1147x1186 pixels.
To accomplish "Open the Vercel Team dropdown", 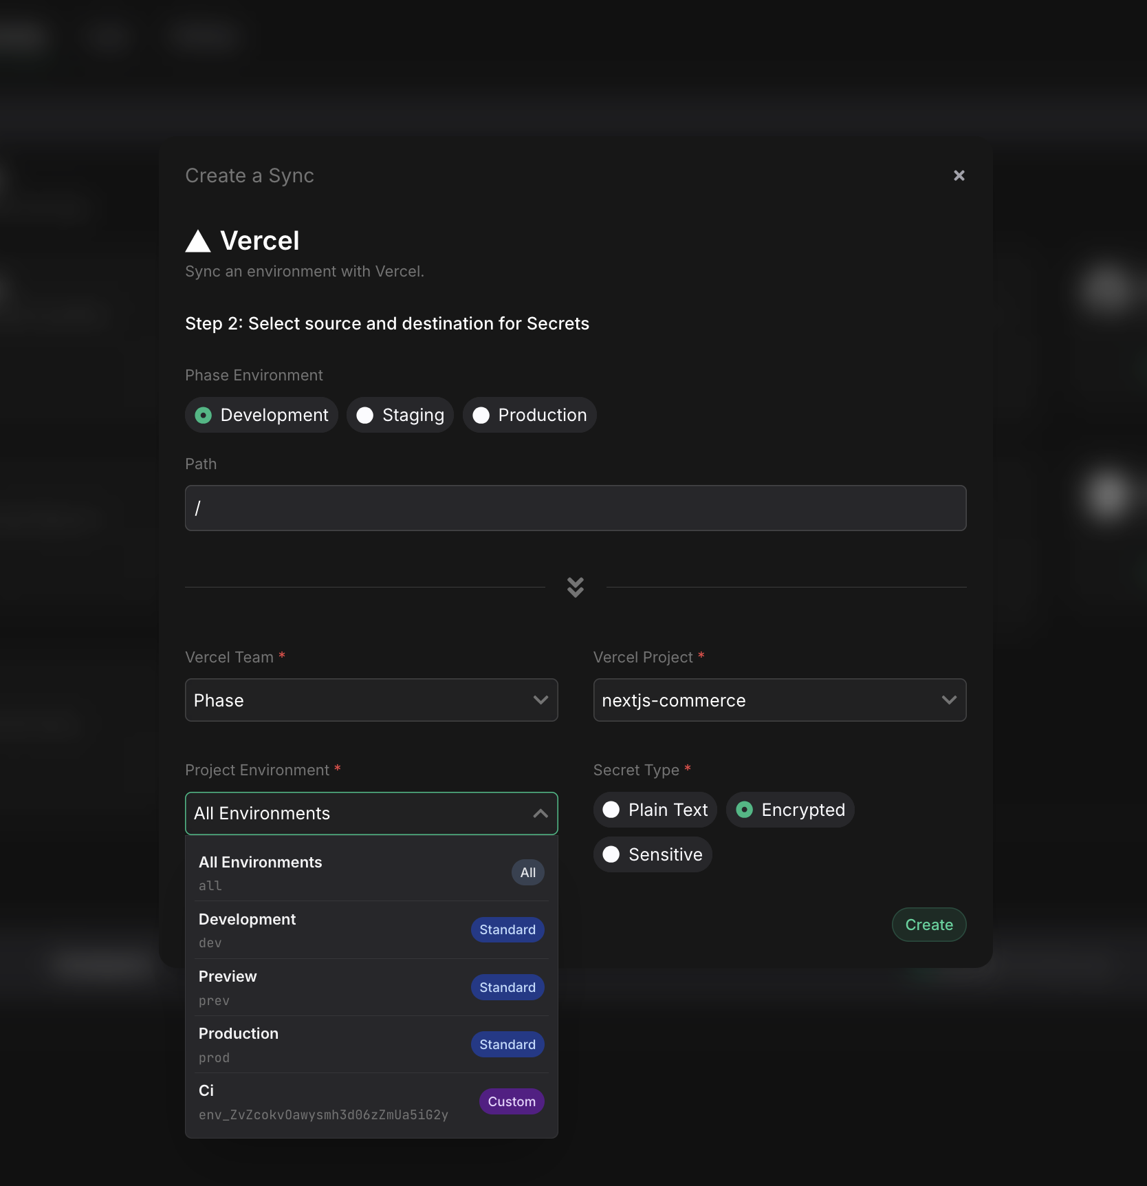I will (x=371, y=700).
